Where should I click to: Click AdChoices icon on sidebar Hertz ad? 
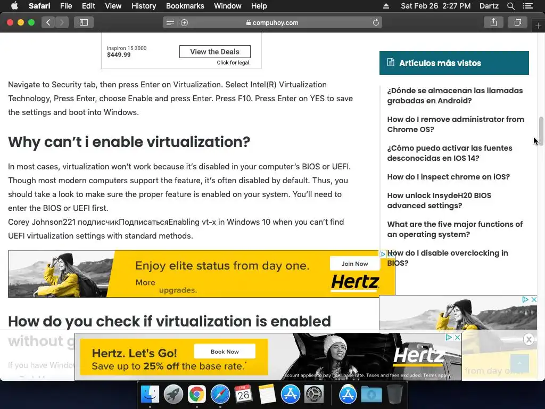click(x=525, y=299)
